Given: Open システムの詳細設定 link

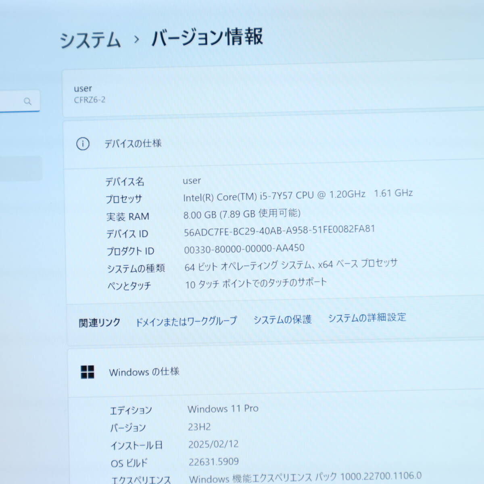Looking at the screenshot, I should (367, 317).
